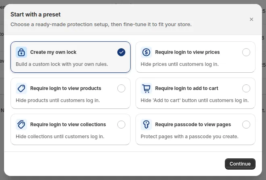
Task: Click the stacked tags icon for view collections
Action: tap(21, 125)
